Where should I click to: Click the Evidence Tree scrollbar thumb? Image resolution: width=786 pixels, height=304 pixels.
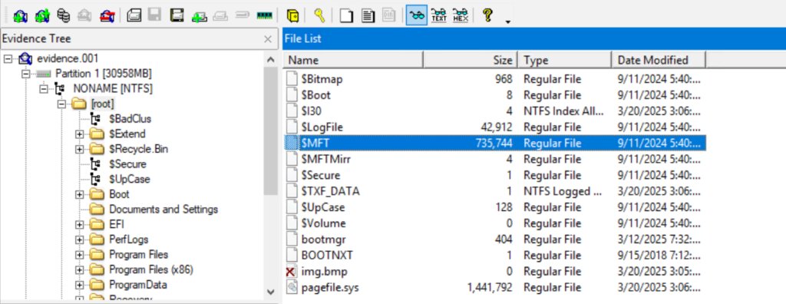tap(271, 131)
